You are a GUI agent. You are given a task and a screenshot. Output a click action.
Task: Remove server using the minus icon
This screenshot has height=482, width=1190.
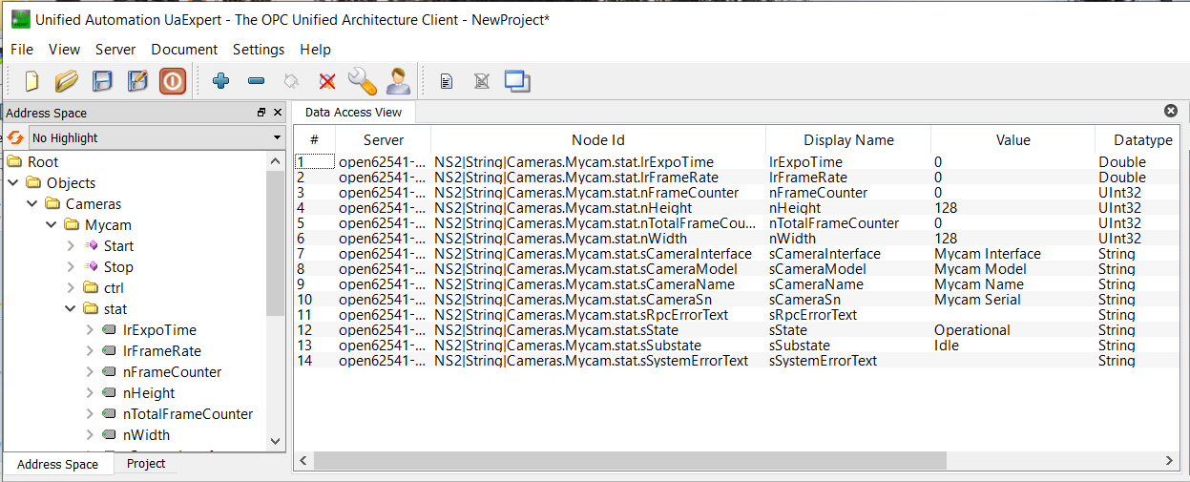pyautogui.click(x=256, y=81)
